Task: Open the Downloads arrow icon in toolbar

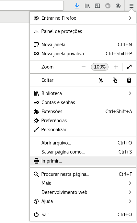Action: 77,6
